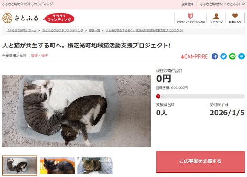
Task: Click この事業を支援する button
Action: 200,161
